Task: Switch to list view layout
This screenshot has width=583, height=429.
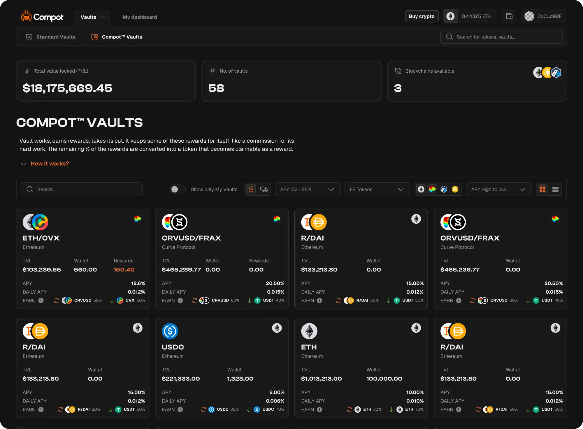Action: click(x=555, y=189)
